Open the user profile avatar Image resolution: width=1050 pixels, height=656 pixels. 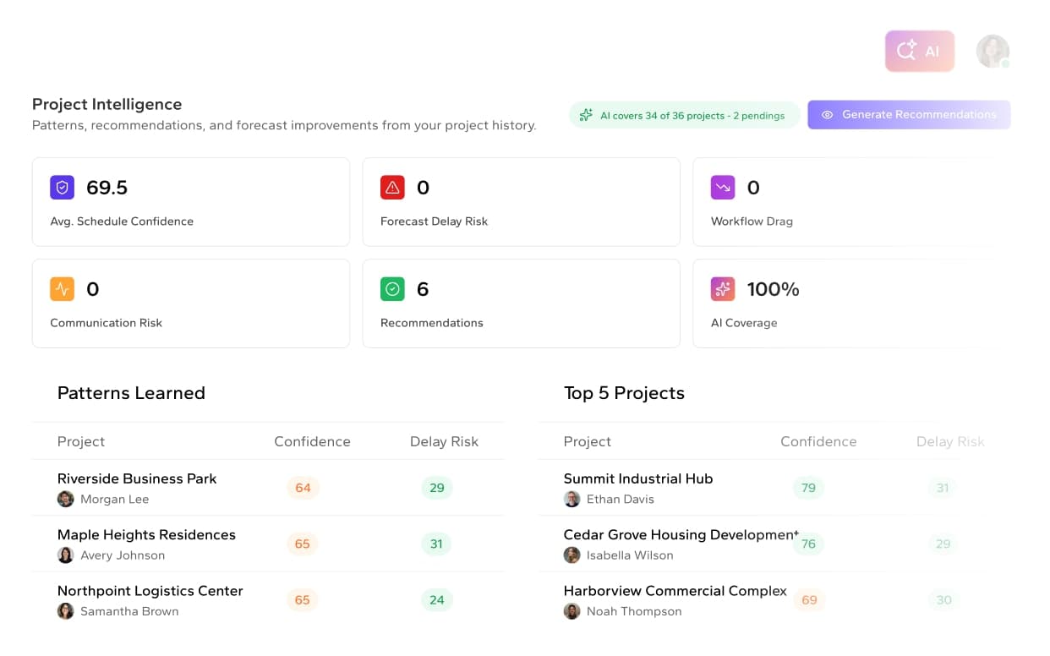(x=993, y=52)
